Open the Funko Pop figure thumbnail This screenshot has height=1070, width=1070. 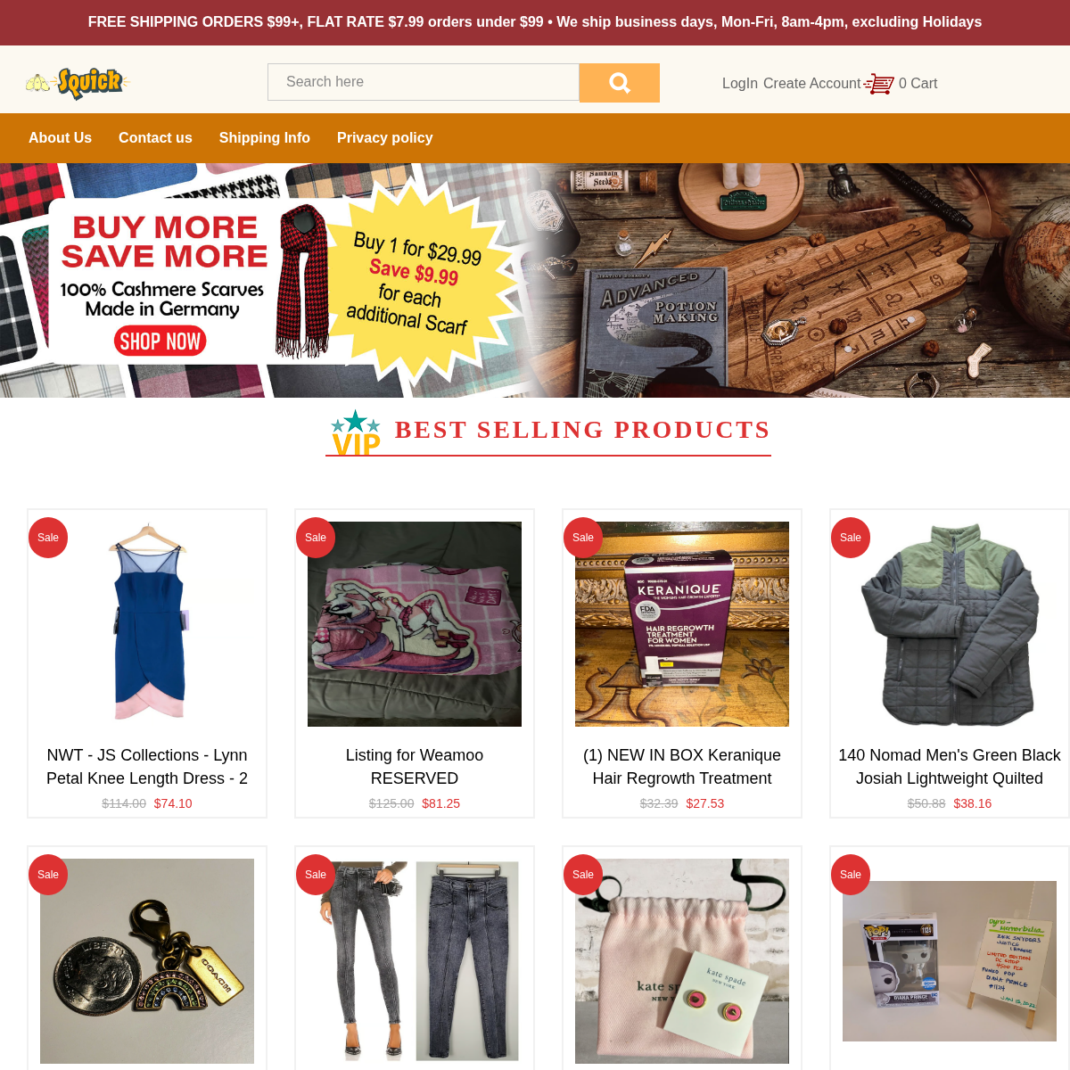click(950, 961)
